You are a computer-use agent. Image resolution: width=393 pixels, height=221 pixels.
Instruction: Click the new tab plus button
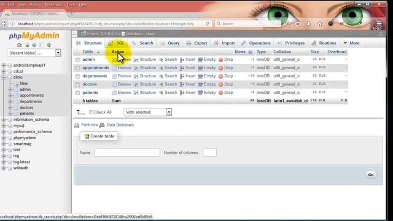(72, 14)
